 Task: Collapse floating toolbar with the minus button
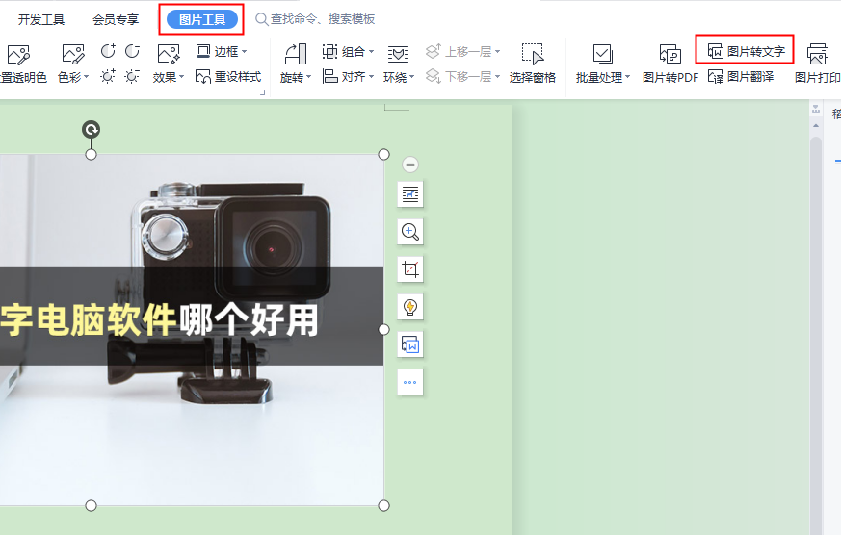(x=410, y=165)
